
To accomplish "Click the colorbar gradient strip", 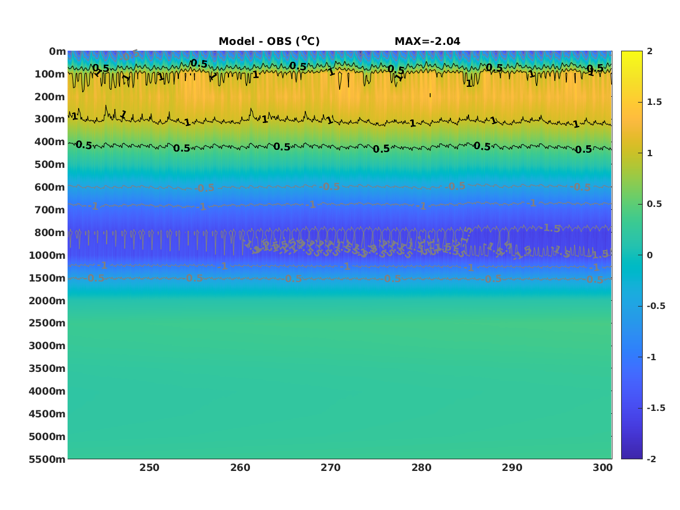I will pos(632,255).
